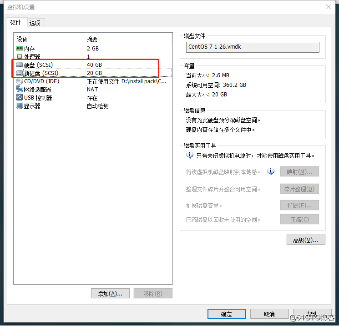
Task: Select the 新硬盘 (SCSI) row label
Action: tap(41, 73)
